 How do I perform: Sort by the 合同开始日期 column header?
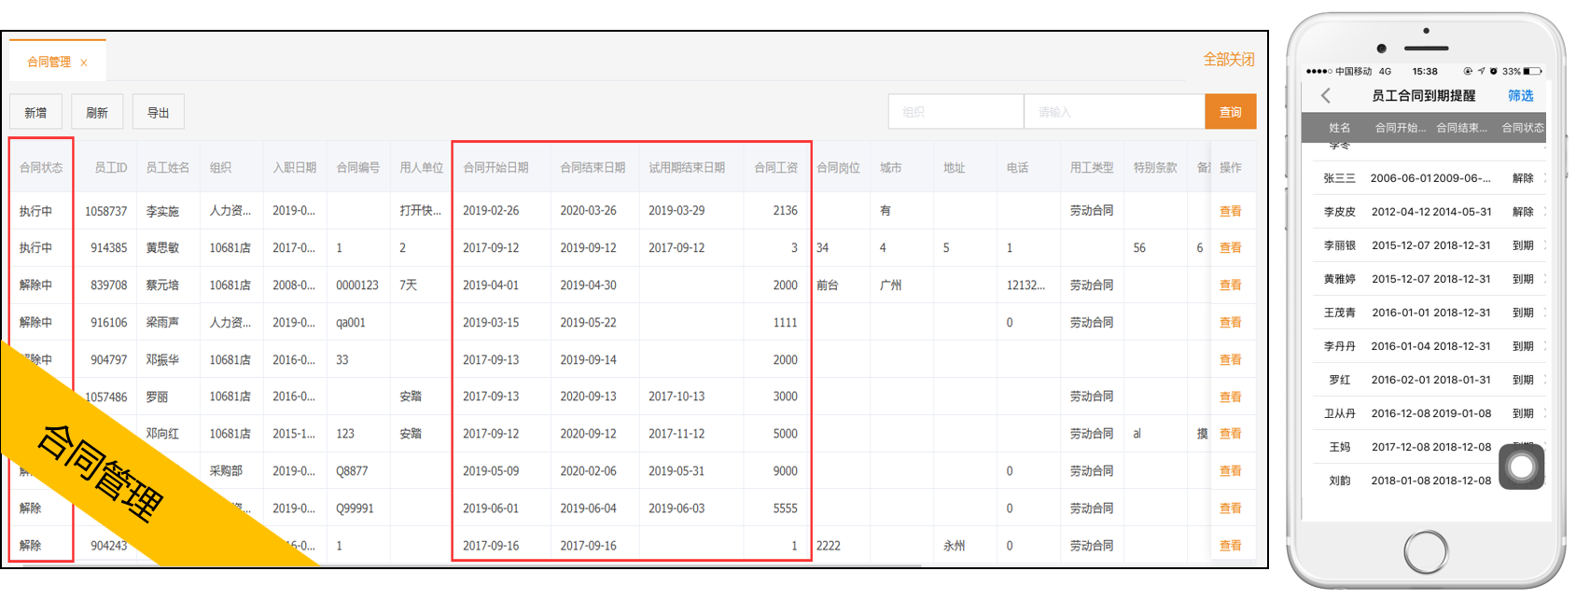coord(495,168)
